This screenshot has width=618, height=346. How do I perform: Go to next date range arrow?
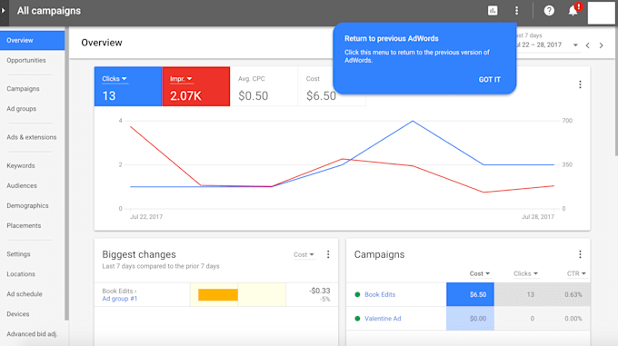(601, 45)
